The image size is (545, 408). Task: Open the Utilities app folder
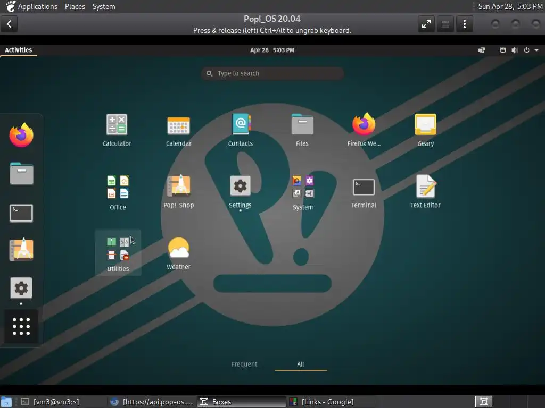(118, 253)
